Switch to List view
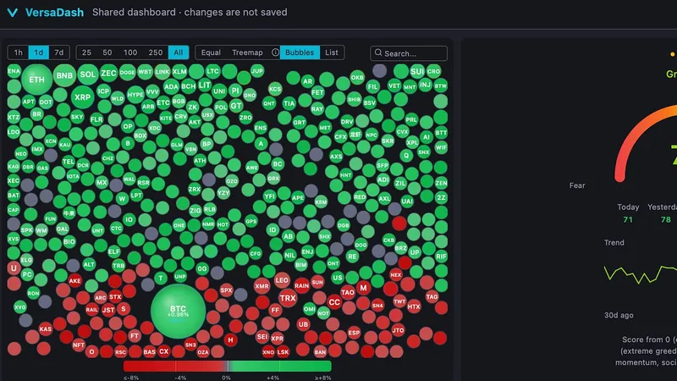Image resolution: width=677 pixels, height=381 pixels. (x=332, y=52)
